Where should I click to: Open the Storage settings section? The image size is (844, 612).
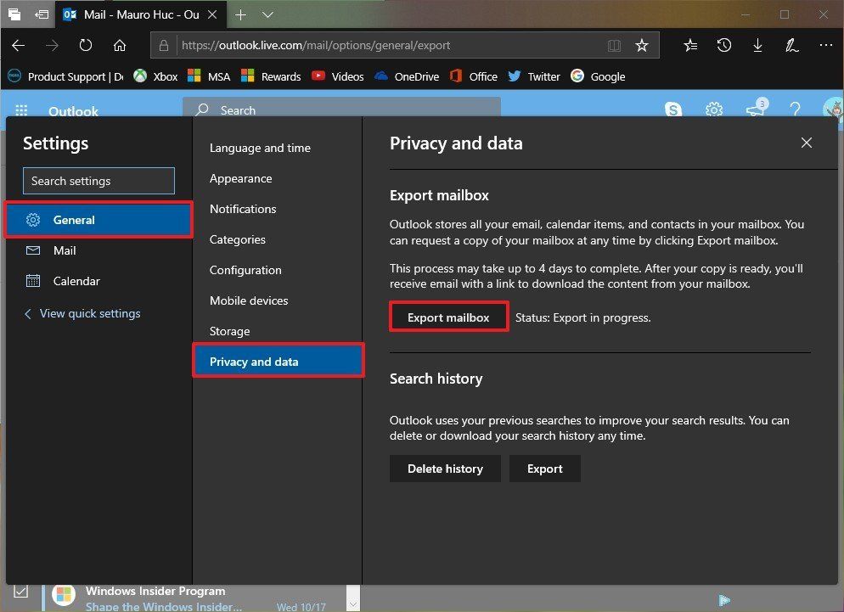point(229,331)
